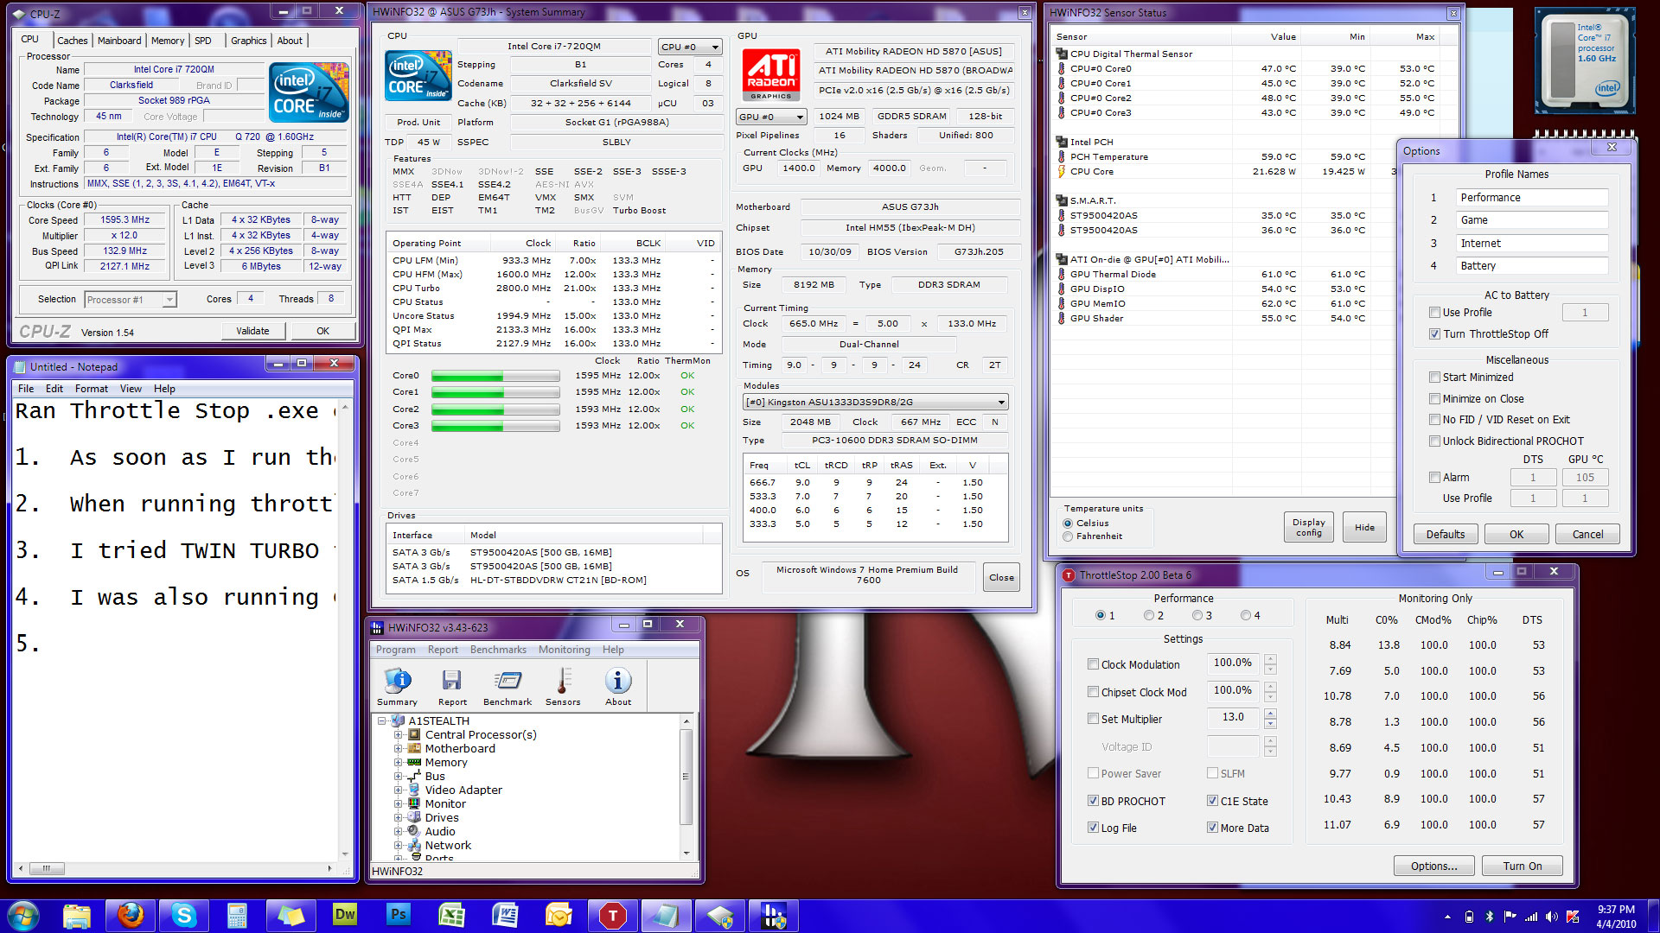Image resolution: width=1660 pixels, height=933 pixels.
Task: Open the CPU #0 selector dropdown
Action: click(690, 48)
